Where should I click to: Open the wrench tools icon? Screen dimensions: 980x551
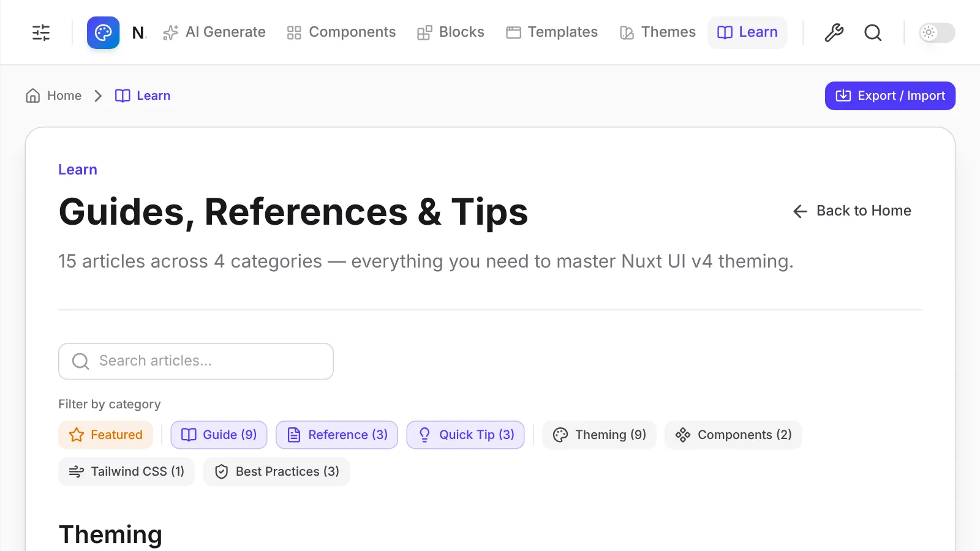(x=834, y=32)
